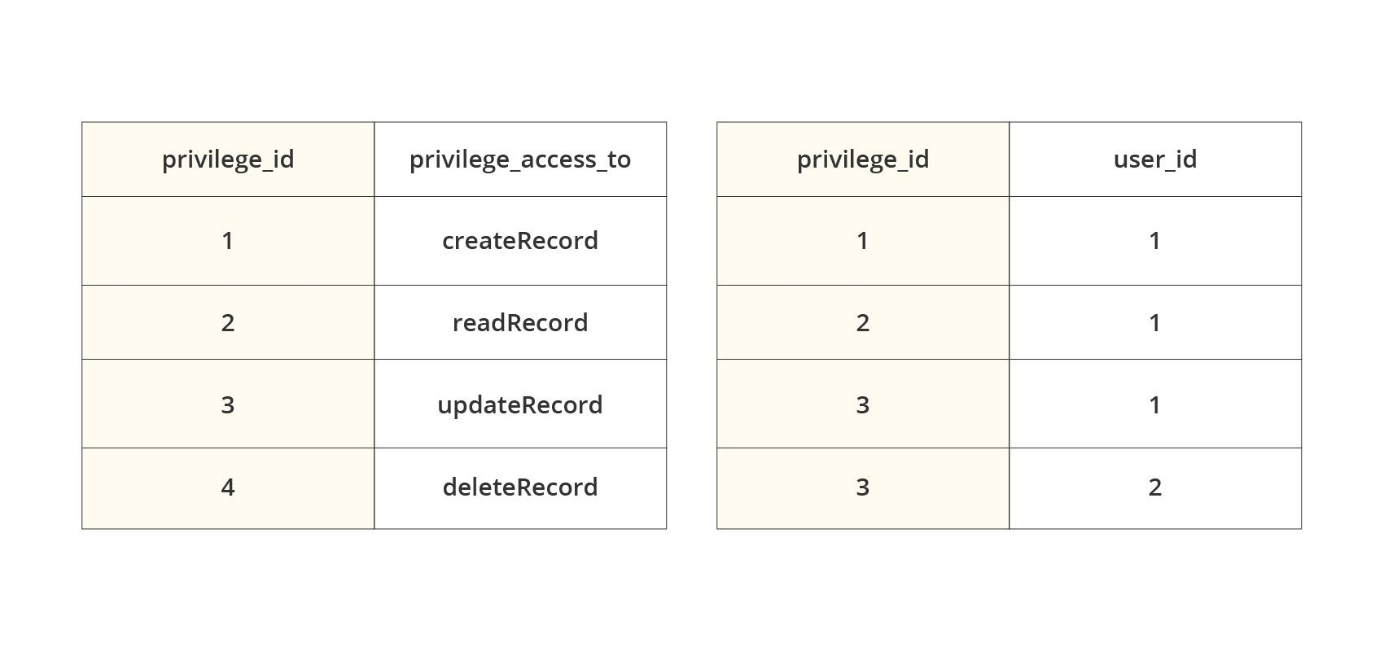Click the privilege_id header in right table
The width and height of the screenshot is (1384, 651).
pos(863,159)
